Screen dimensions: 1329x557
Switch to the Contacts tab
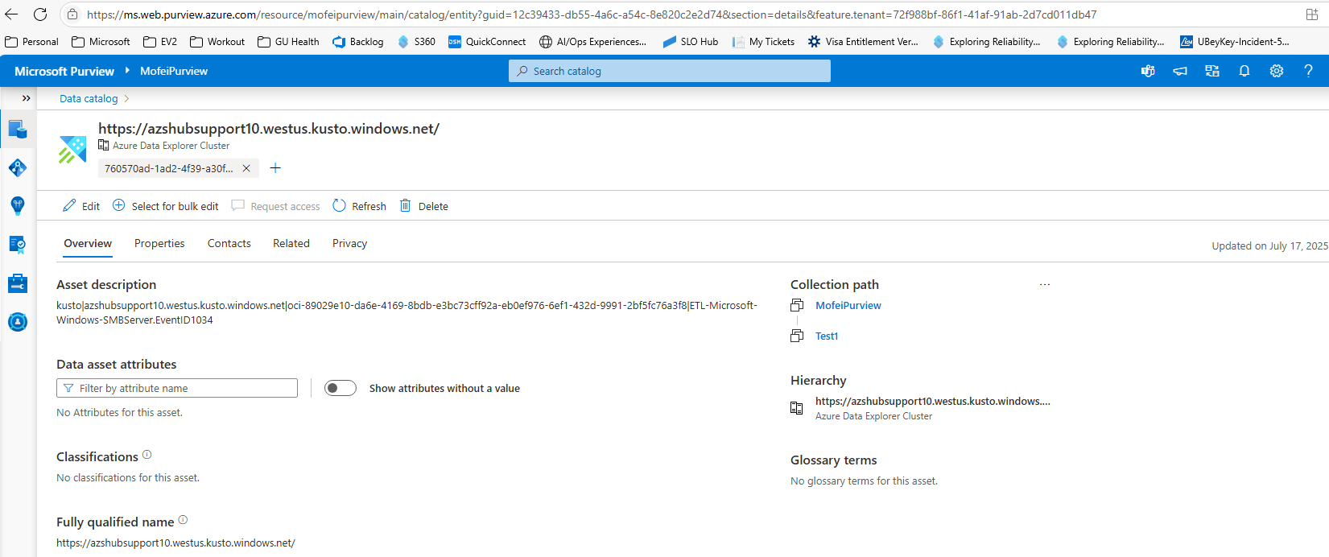(229, 243)
